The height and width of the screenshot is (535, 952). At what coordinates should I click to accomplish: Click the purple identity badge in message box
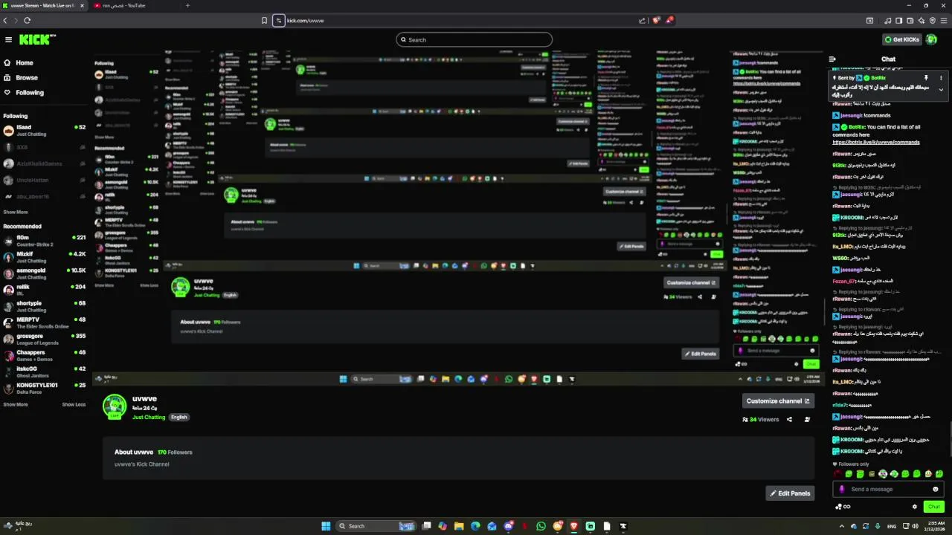(842, 489)
